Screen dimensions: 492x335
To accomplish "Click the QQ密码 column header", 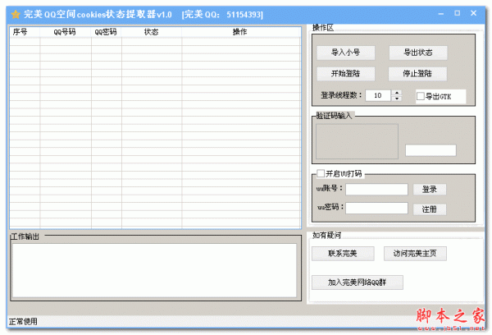I will point(107,32).
